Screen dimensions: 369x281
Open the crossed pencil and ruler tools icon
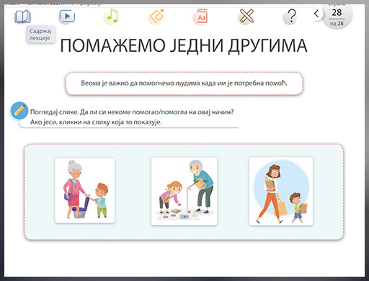click(246, 17)
